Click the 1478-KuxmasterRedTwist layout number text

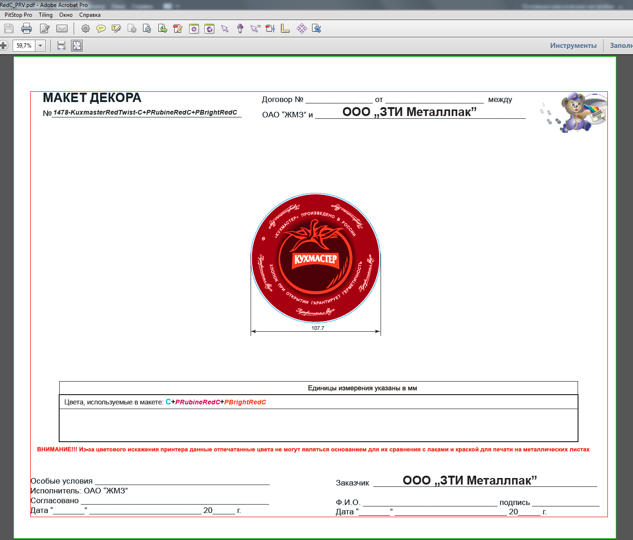click(x=145, y=112)
